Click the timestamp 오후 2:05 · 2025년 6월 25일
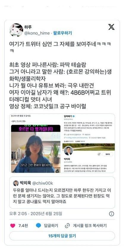The width and height of the screenshot is (124, 248). [x=36, y=214]
